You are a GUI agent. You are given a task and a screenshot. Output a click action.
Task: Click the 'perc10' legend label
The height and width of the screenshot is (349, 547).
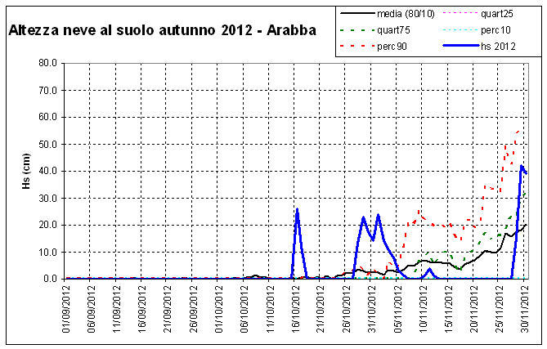coord(497,30)
